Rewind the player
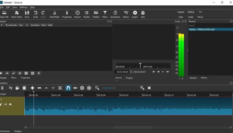 click(158, 72)
